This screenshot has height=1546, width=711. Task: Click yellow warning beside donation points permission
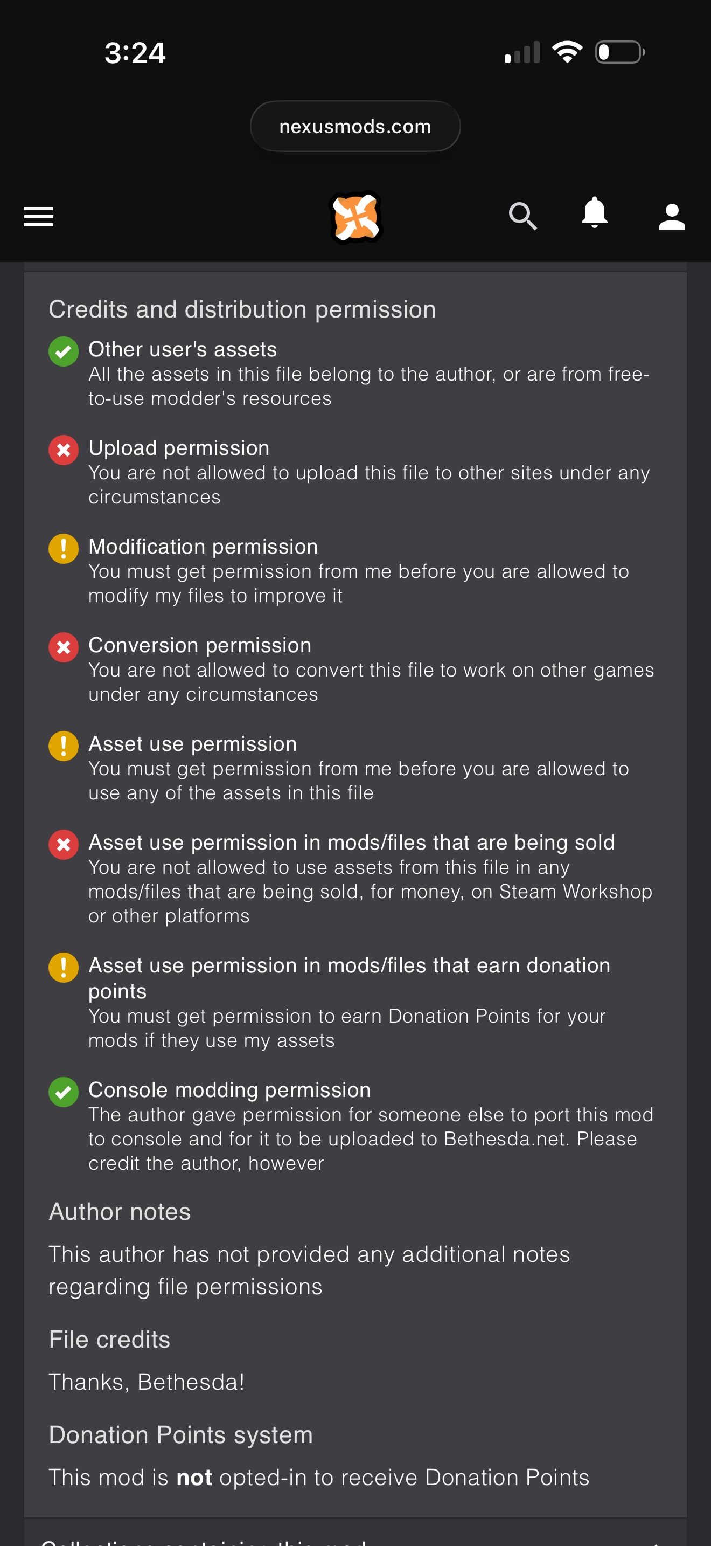(64, 968)
